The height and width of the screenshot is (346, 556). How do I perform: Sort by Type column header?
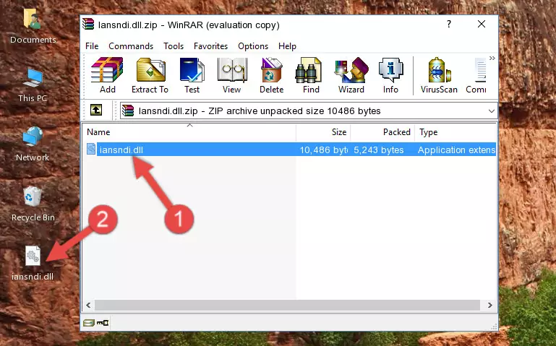(456, 132)
